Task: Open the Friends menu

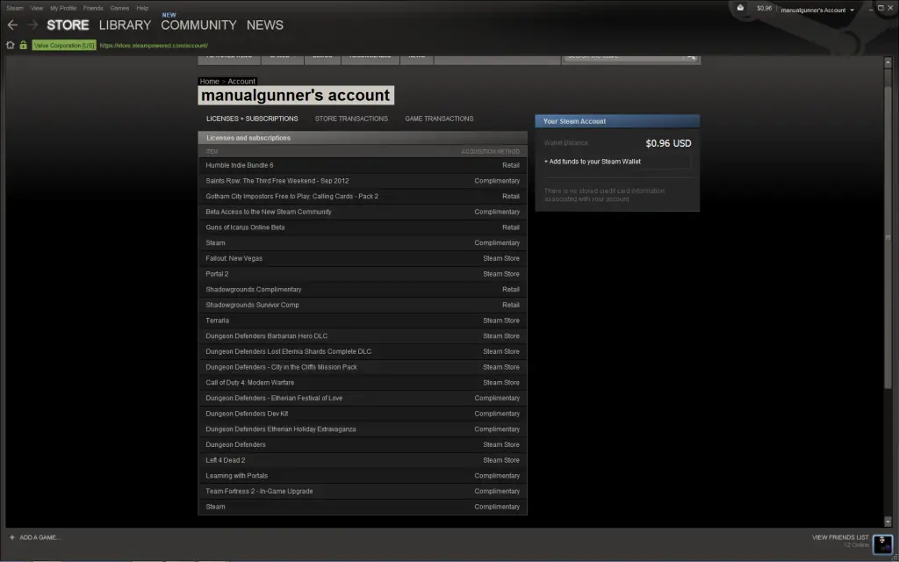Action: tap(93, 8)
